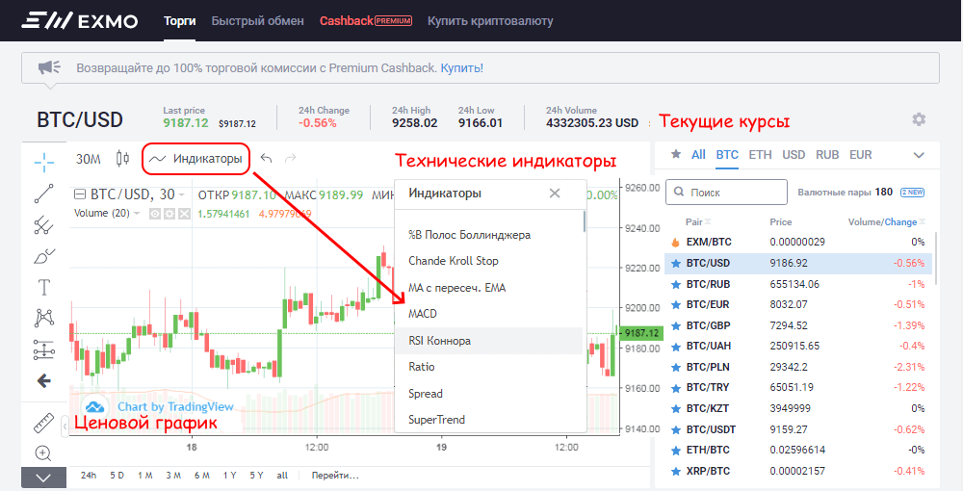Toggle favorite star for BTC/UAH pair
The width and height of the screenshot is (963, 491).
pos(676,347)
